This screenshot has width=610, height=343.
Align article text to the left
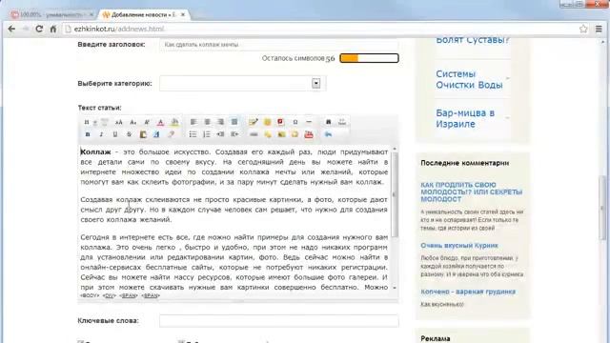pos(193,122)
